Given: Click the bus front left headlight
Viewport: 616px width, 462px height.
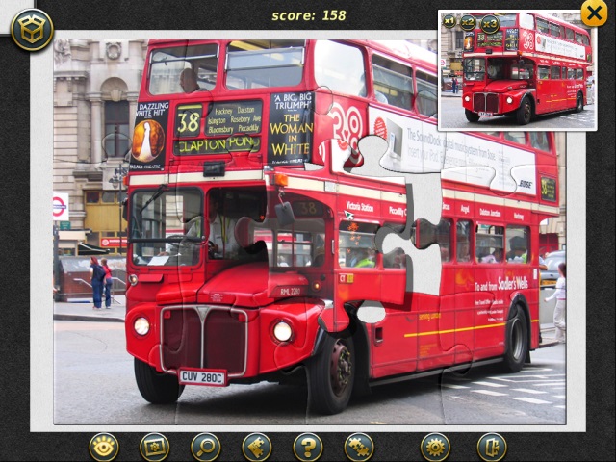Looking at the screenshot, I should 141,325.
